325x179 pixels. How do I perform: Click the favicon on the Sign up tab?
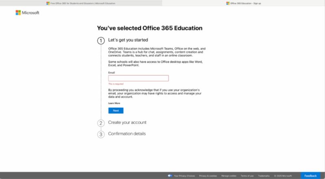[228, 3]
